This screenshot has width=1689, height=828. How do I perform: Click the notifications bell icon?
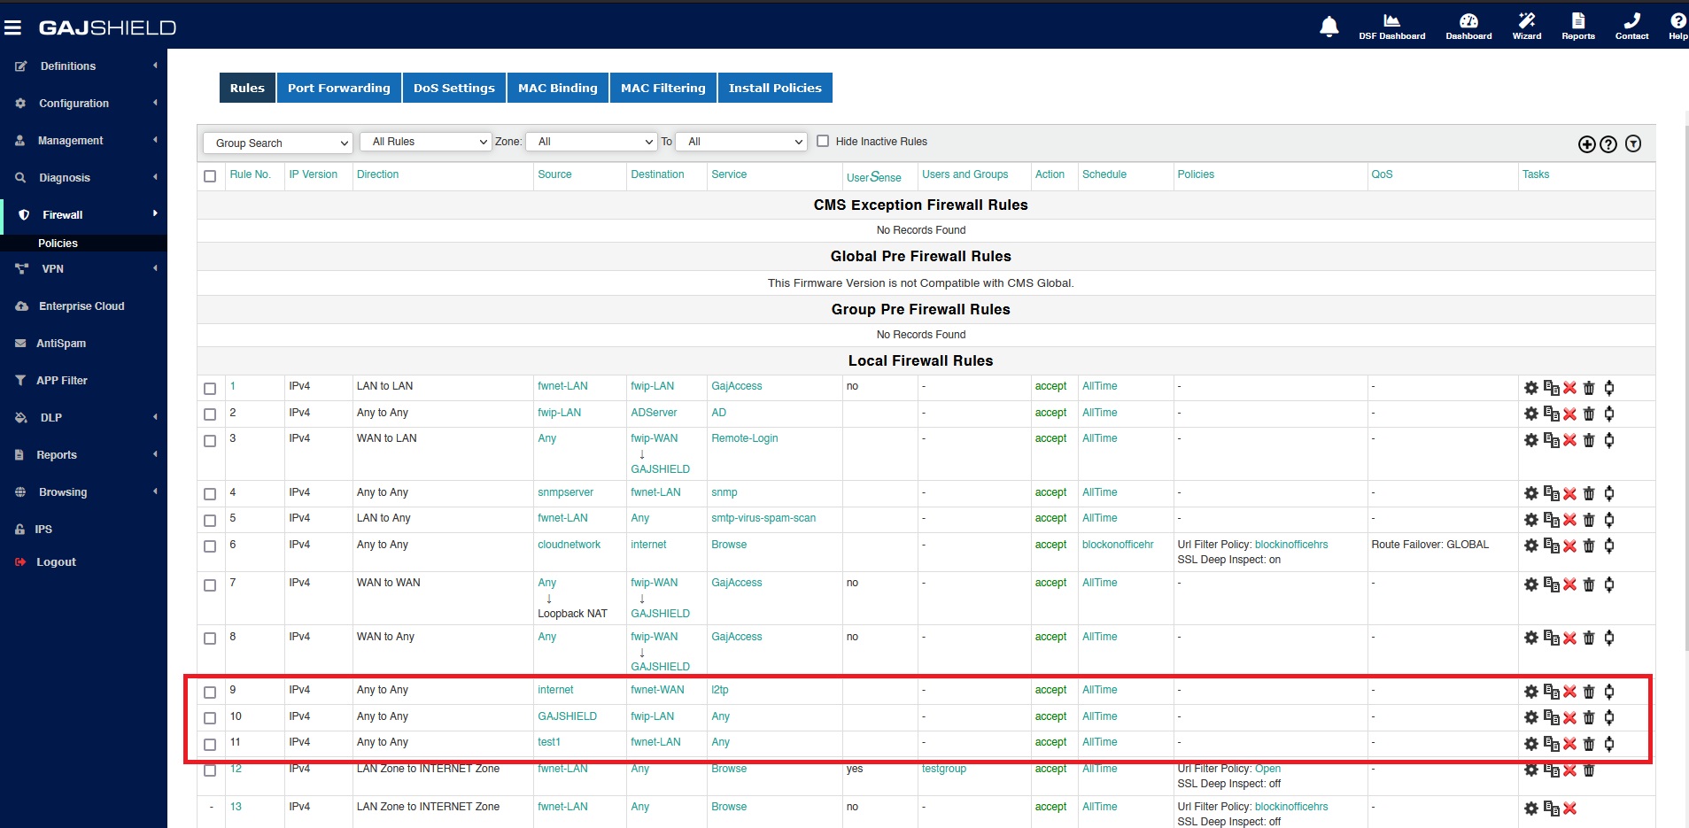coord(1329,27)
